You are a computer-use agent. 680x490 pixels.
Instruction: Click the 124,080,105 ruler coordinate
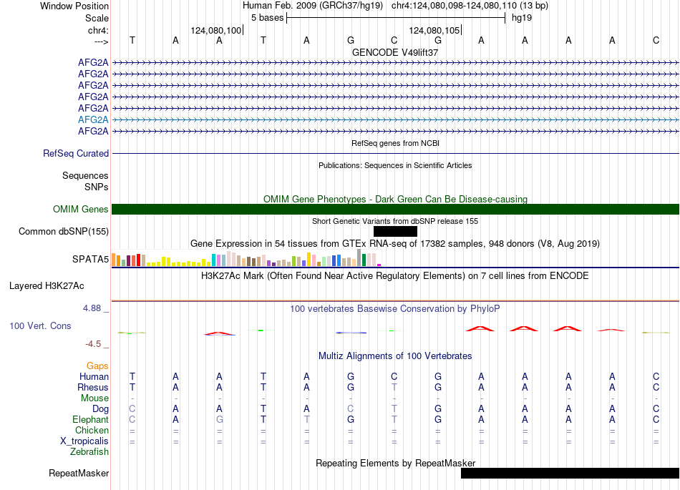(434, 30)
